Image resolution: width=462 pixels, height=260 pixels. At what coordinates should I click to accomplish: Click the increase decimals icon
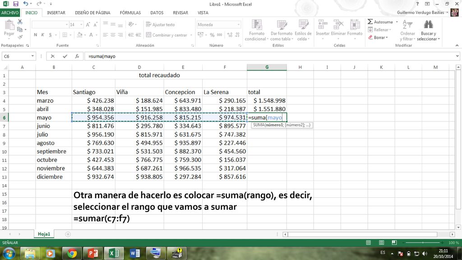230,35
